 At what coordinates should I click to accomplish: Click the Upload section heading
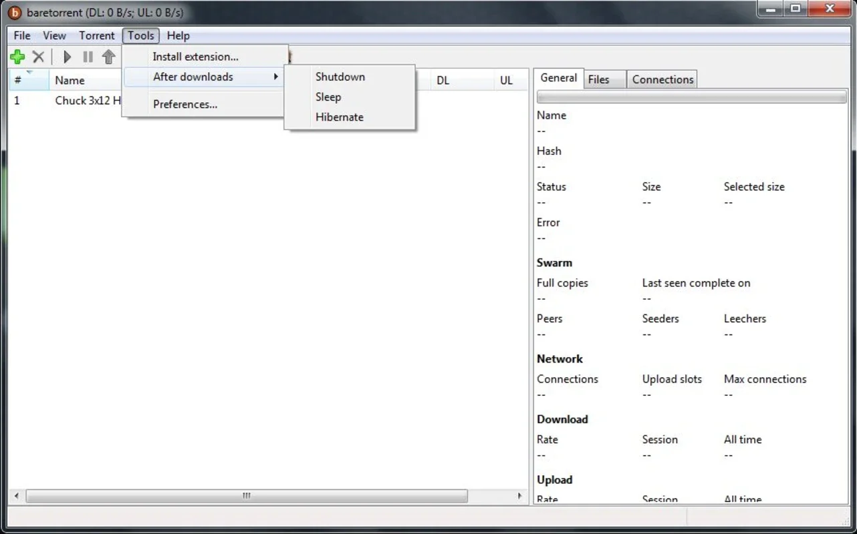tap(554, 480)
